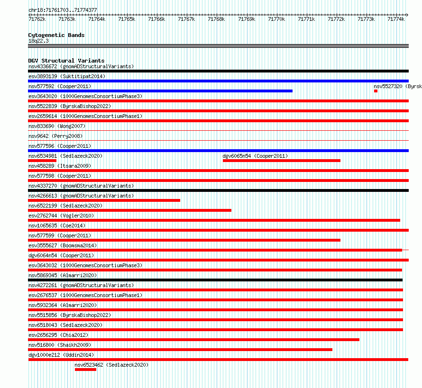Click the 71765k ruler tick label
Screen dimensions: 422x388
pyautogui.click(x=127, y=19)
